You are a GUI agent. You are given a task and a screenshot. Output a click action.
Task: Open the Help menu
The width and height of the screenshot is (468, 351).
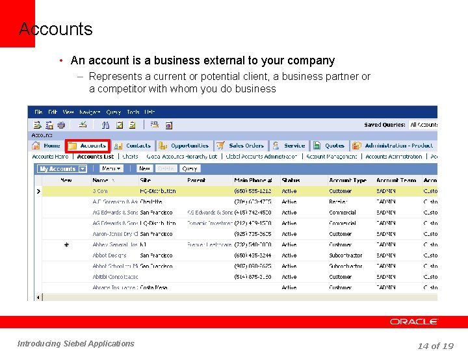coord(149,112)
